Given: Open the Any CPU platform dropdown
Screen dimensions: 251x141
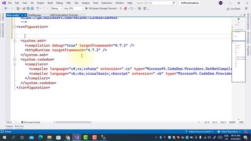Looking at the screenshot, I should click(73, 9).
